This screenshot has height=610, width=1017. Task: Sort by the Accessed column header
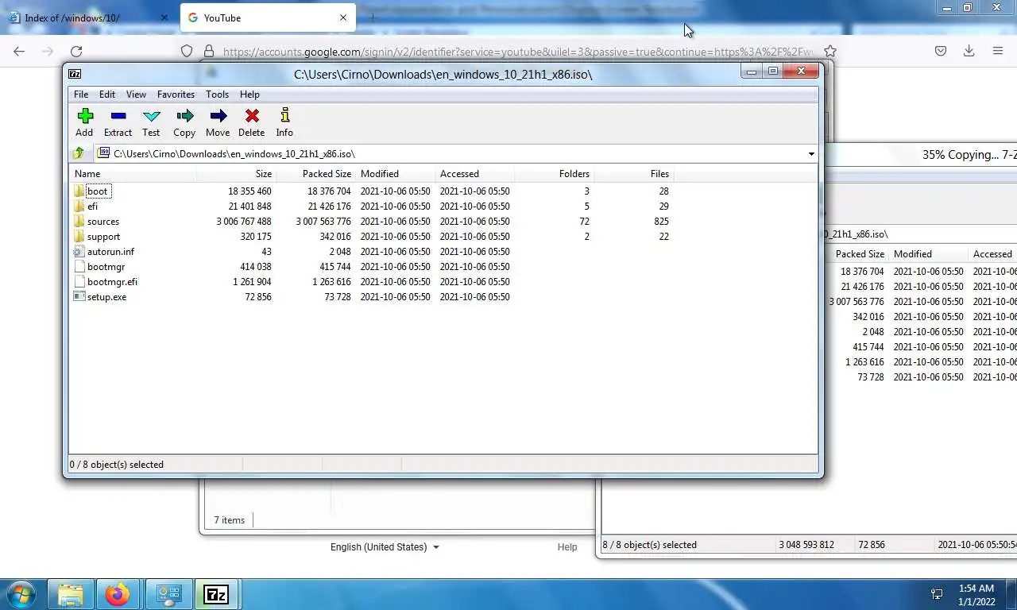point(474,173)
